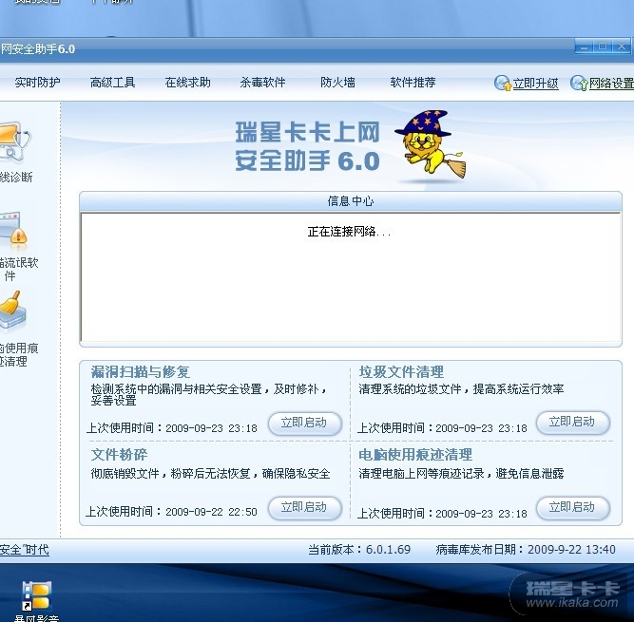The height and width of the screenshot is (622, 634).
Task: Click the 安全时代 link in status bar
Action: click(x=25, y=550)
